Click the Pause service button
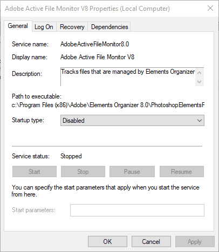219x252 pixels. point(132,172)
